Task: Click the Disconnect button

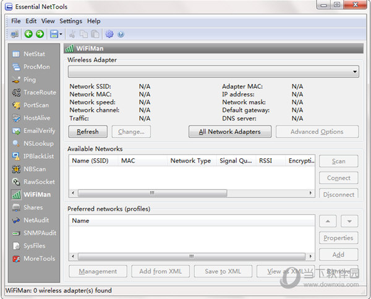Action: pos(339,193)
